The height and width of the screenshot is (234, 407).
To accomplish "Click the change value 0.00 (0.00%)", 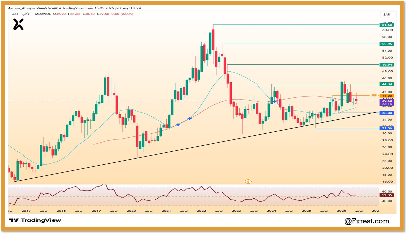I will tap(122, 14).
